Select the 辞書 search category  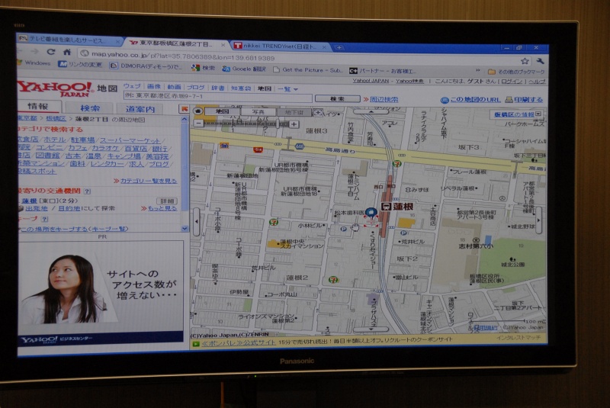pyautogui.click(x=217, y=88)
